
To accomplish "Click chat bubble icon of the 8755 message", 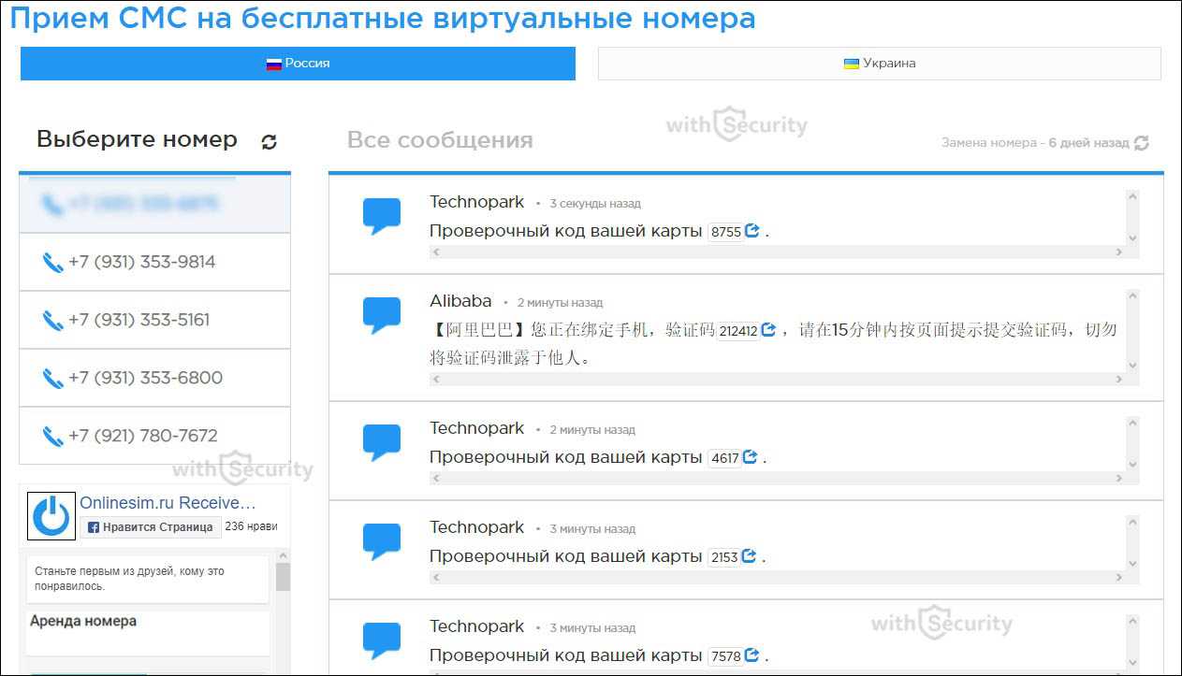I will (x=382, y=216).
